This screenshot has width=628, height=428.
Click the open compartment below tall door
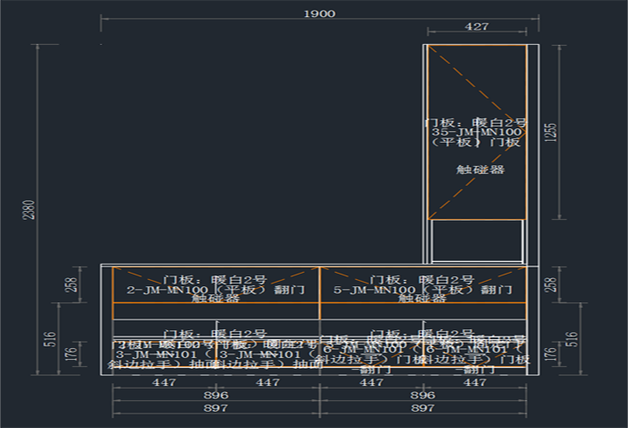point(476,240)
